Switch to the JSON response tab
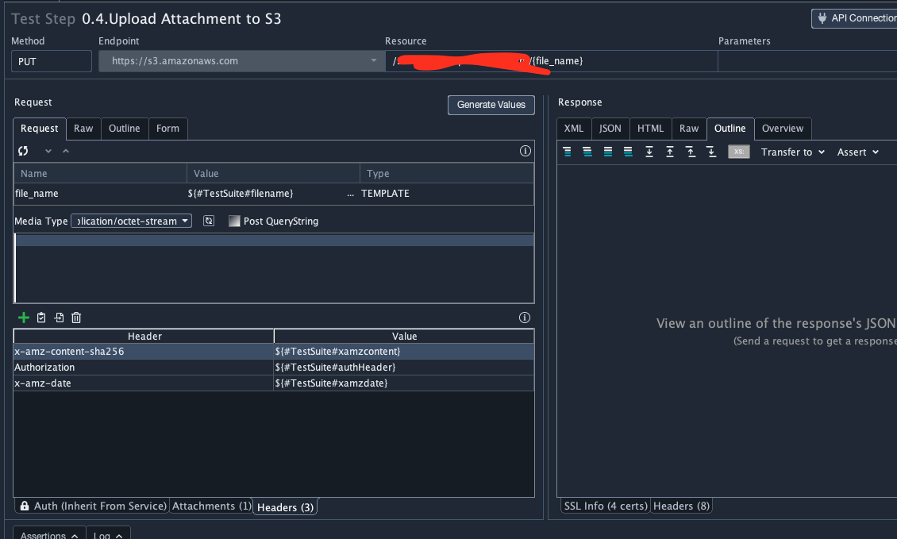Viewport: 897px width, 539px height. pyautogui.click(x=610, y=129)
